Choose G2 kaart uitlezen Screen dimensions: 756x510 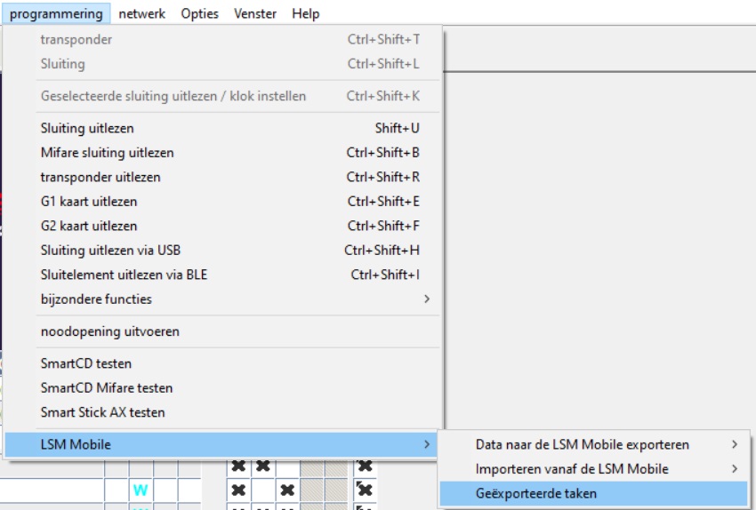[89, 226]
